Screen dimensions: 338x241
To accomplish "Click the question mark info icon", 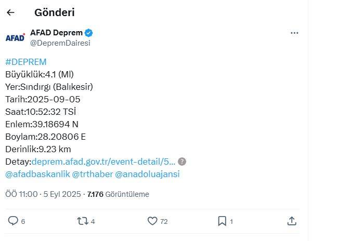I will [182, 162].
